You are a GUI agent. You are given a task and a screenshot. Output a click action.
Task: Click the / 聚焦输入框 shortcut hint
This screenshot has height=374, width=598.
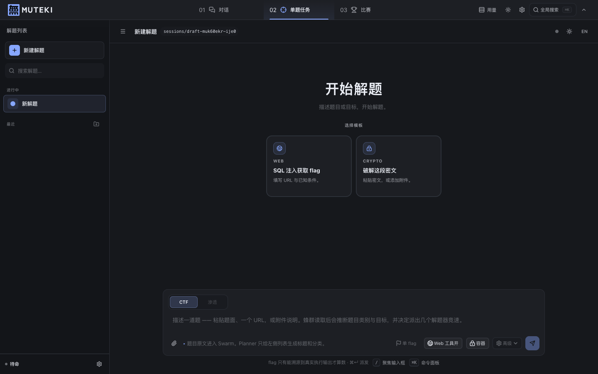[389, 363]
